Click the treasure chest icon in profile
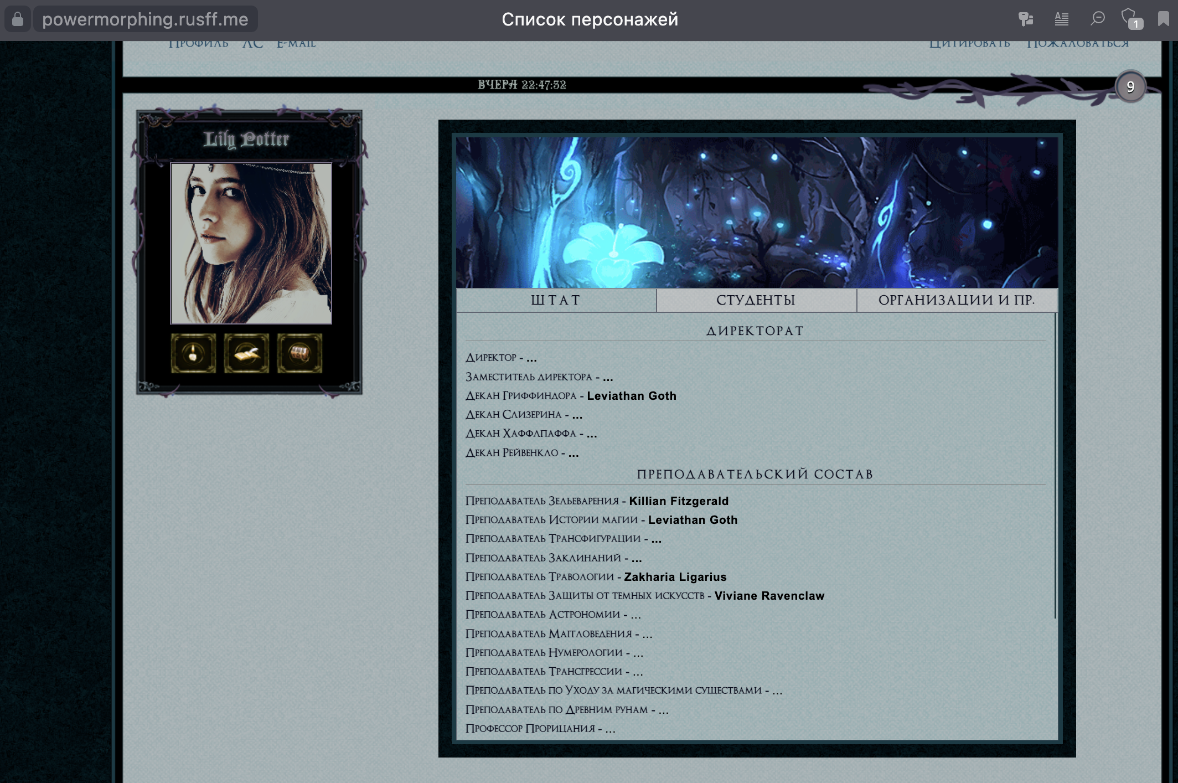 (299, 353)
